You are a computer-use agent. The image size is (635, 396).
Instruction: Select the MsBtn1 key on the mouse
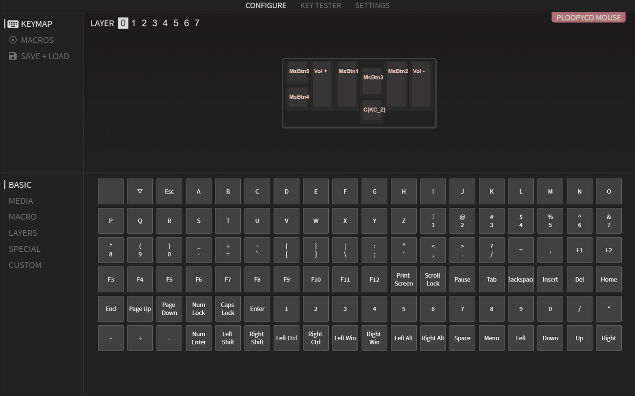(x=347, y=85)
